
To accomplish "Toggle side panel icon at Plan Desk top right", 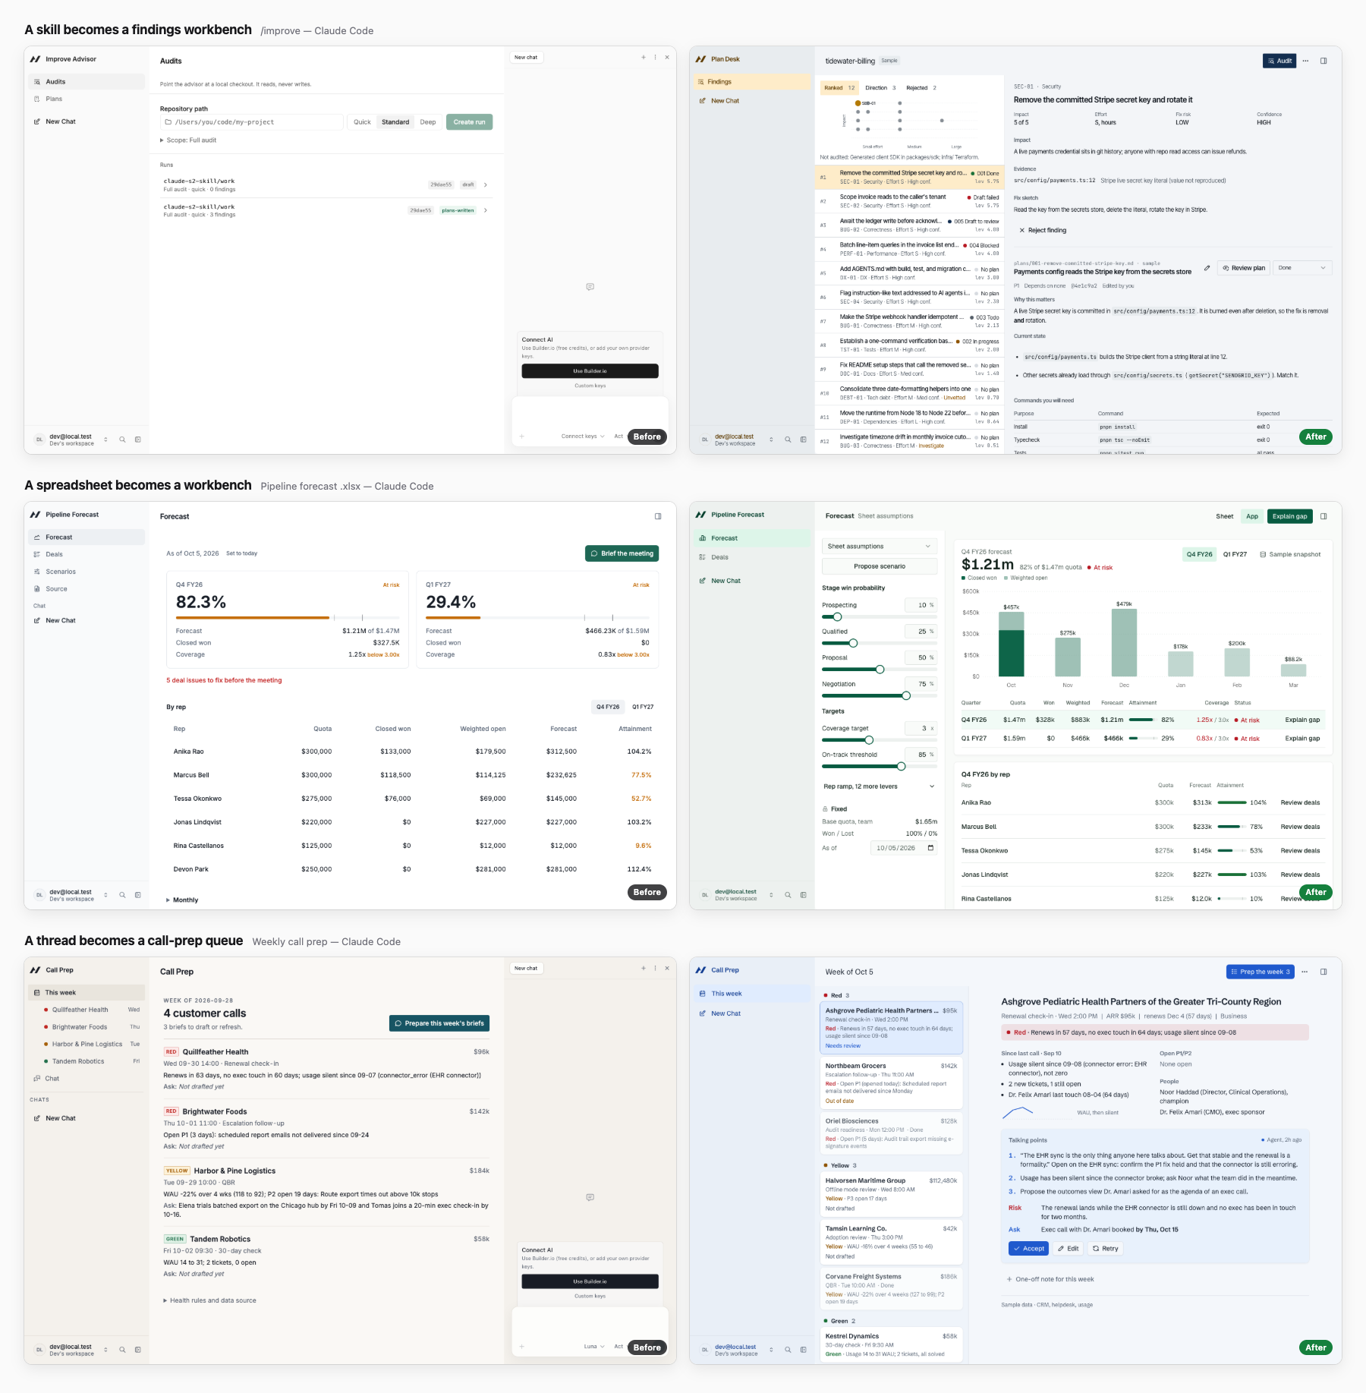I will click(x=1324, y=61).
